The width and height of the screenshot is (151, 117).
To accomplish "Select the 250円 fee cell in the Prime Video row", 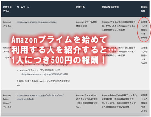I will [144, 103].
